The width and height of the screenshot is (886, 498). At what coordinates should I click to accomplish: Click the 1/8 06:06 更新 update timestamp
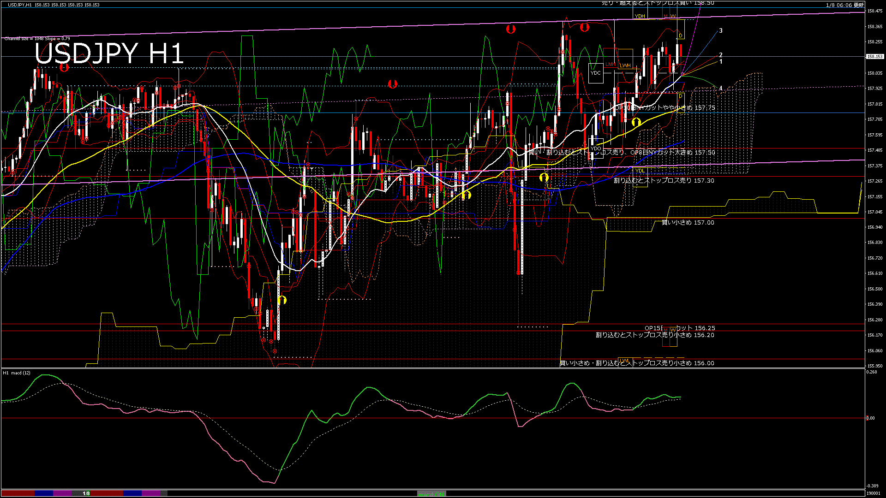tap(845, 5)
